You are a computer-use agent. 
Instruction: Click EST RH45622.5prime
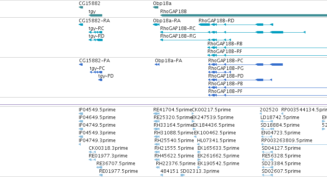click(174, 156)
